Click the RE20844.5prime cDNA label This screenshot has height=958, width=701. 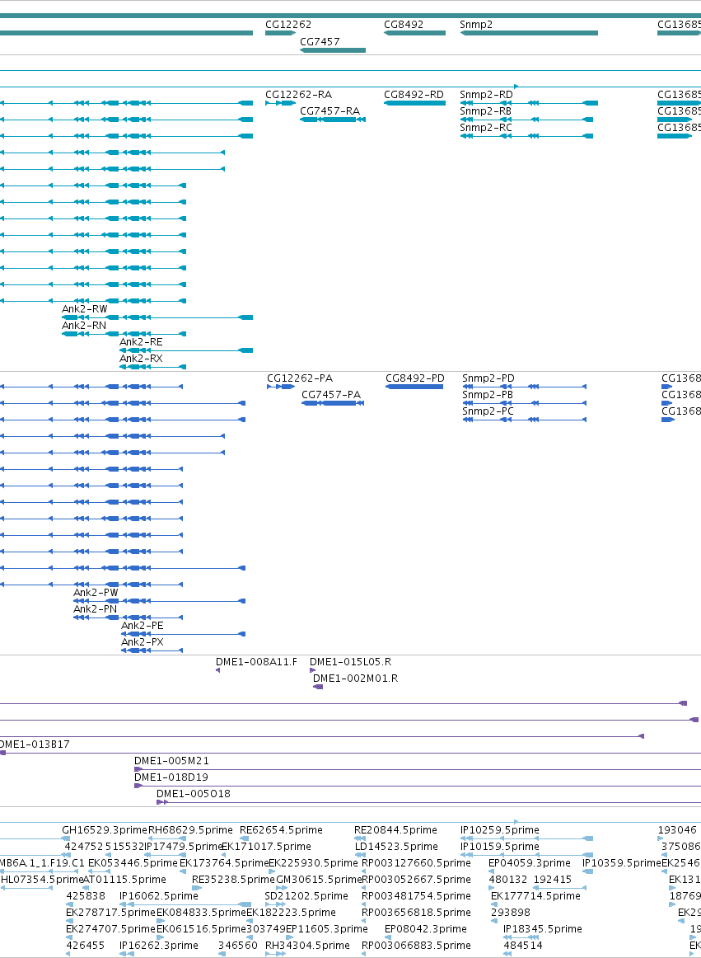(395, 830)
